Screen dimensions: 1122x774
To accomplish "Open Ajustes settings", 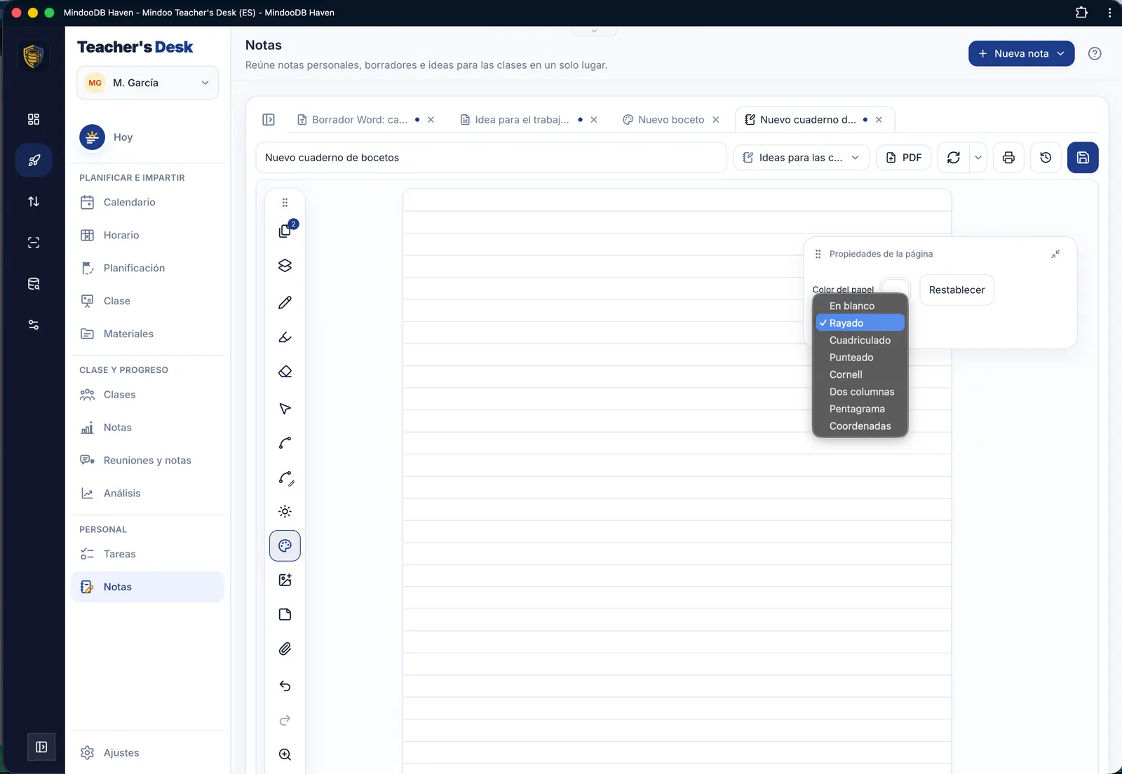I will pos(147,753).
